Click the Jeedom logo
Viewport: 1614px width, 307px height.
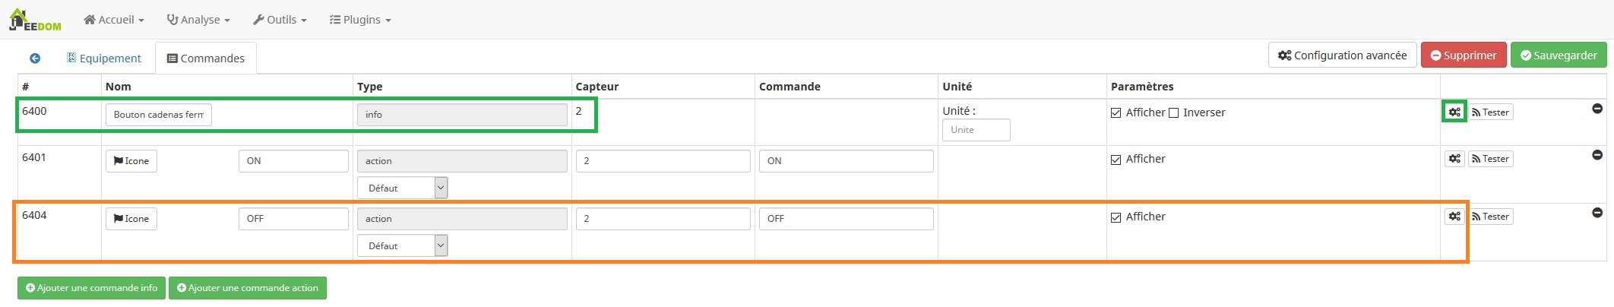(x=34, y=19)
